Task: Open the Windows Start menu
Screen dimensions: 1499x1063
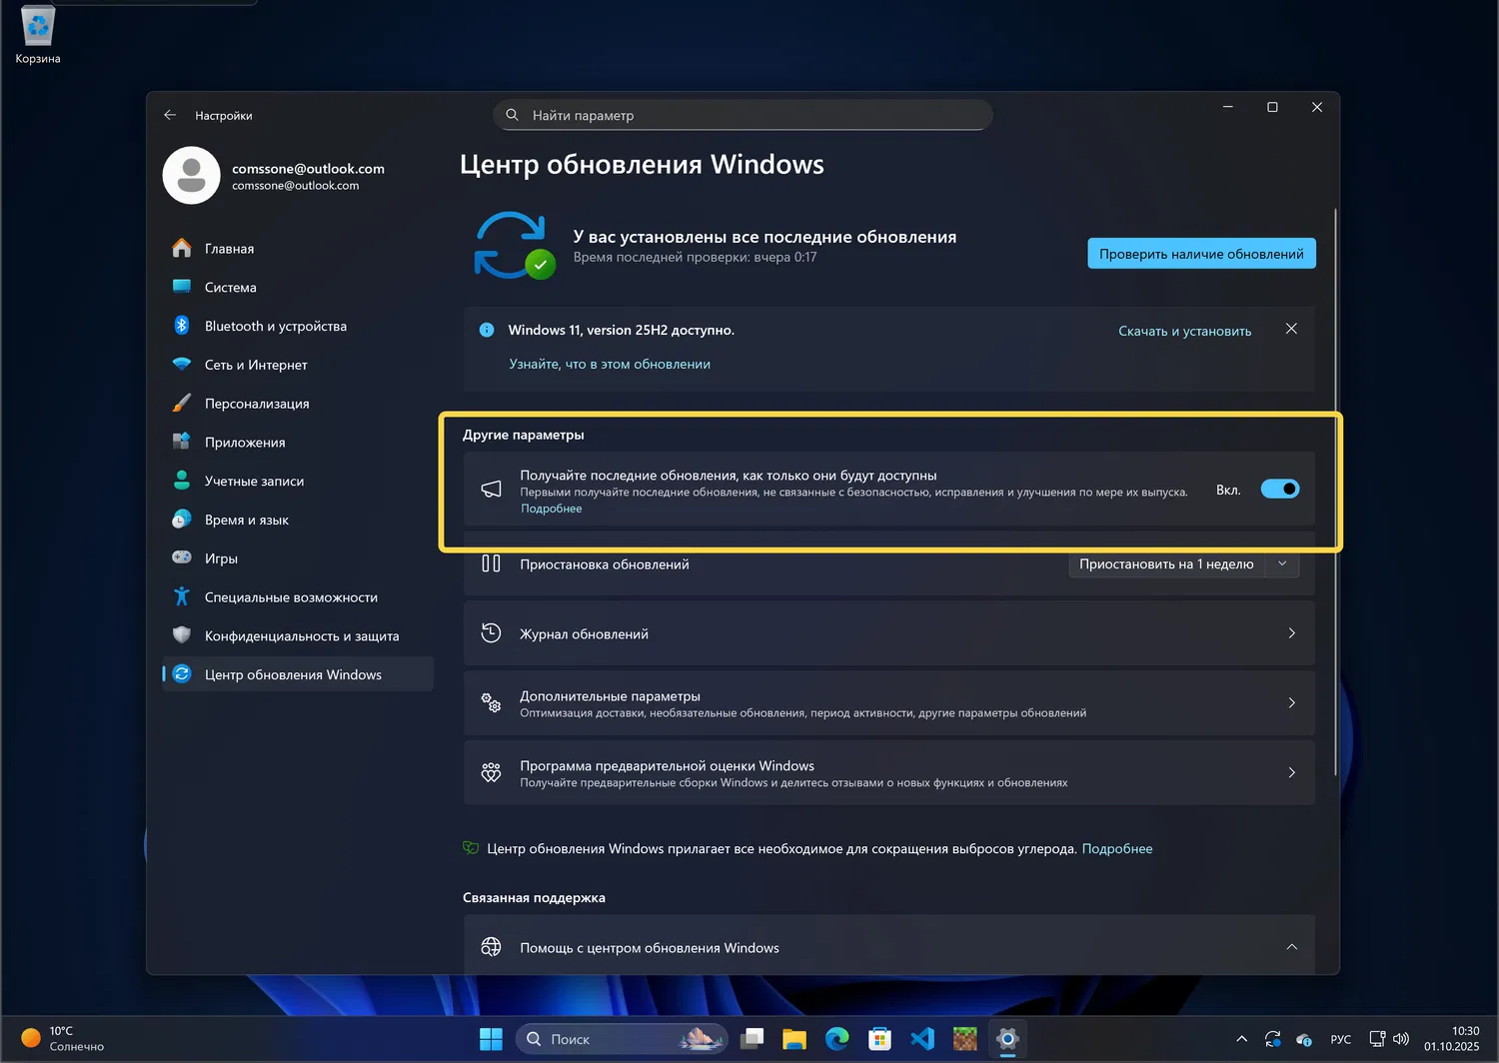Action: (491, 1039)
